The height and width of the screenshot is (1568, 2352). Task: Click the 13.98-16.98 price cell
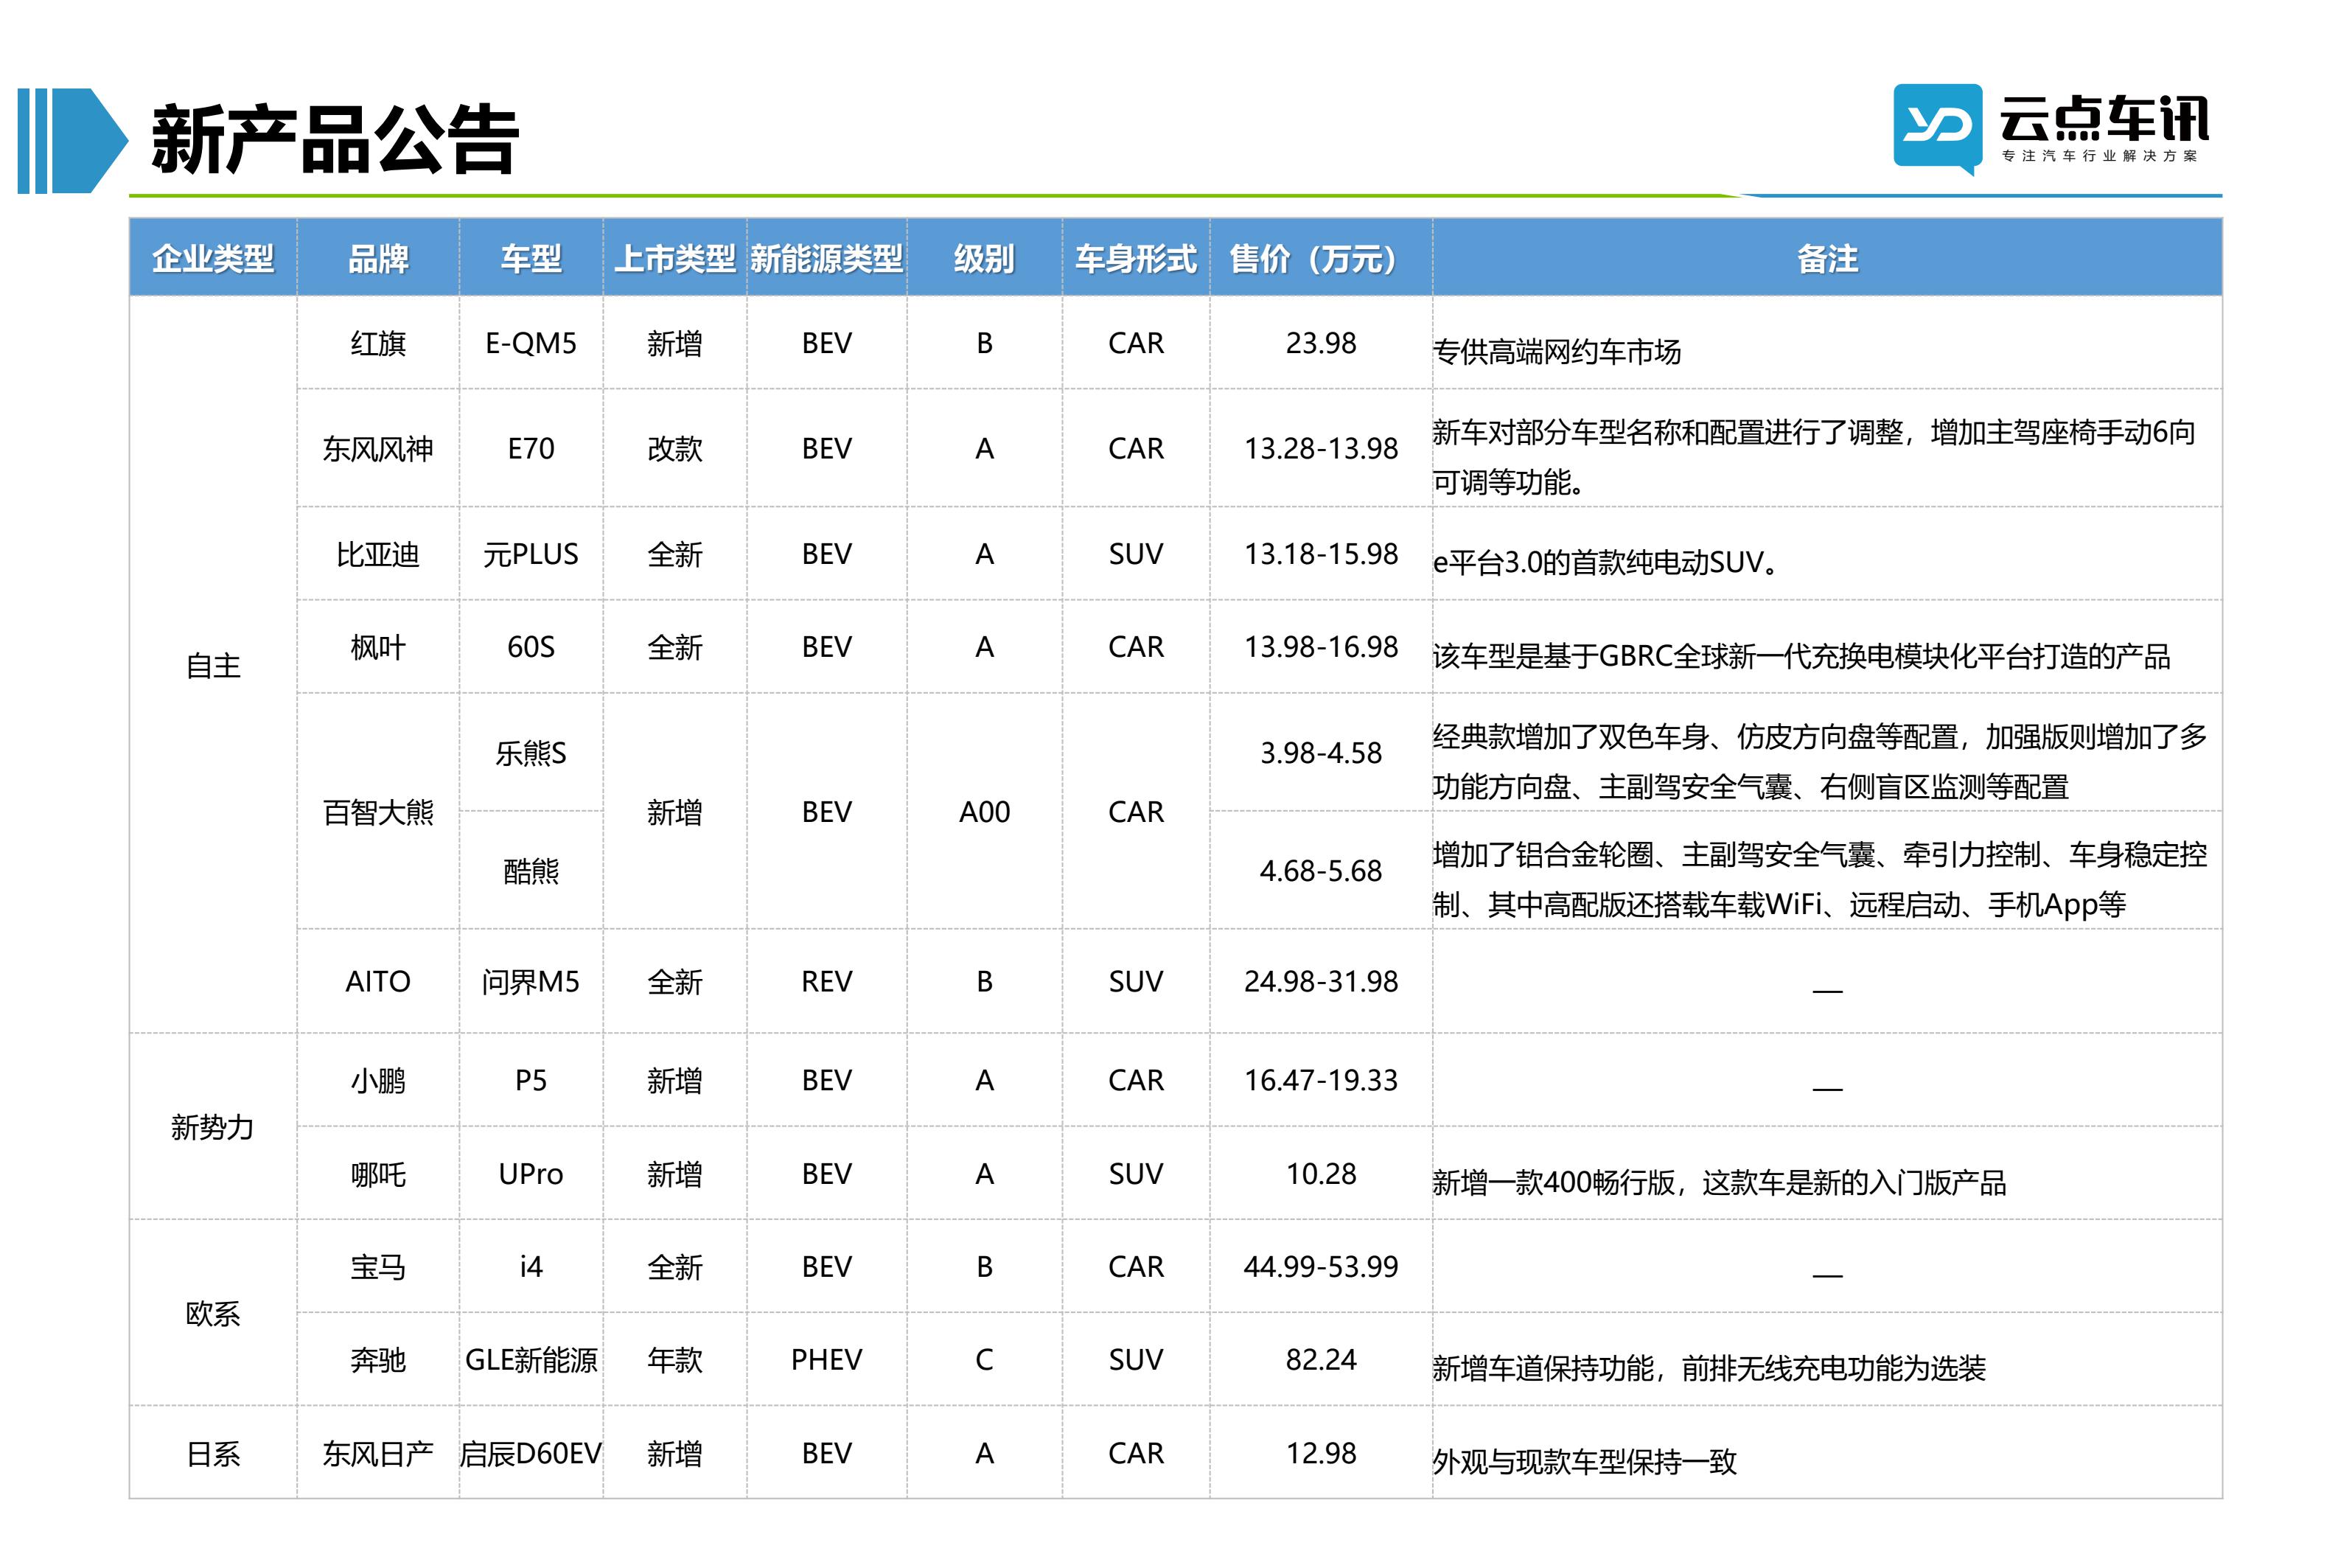[x=1320, y=647]
